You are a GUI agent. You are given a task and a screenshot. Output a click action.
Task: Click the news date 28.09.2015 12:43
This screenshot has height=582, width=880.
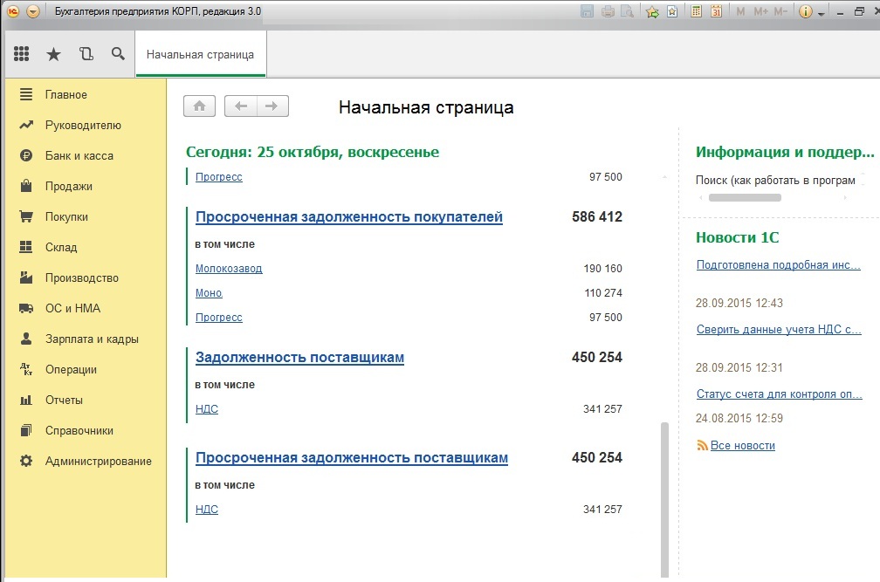[x=739, y=304]
